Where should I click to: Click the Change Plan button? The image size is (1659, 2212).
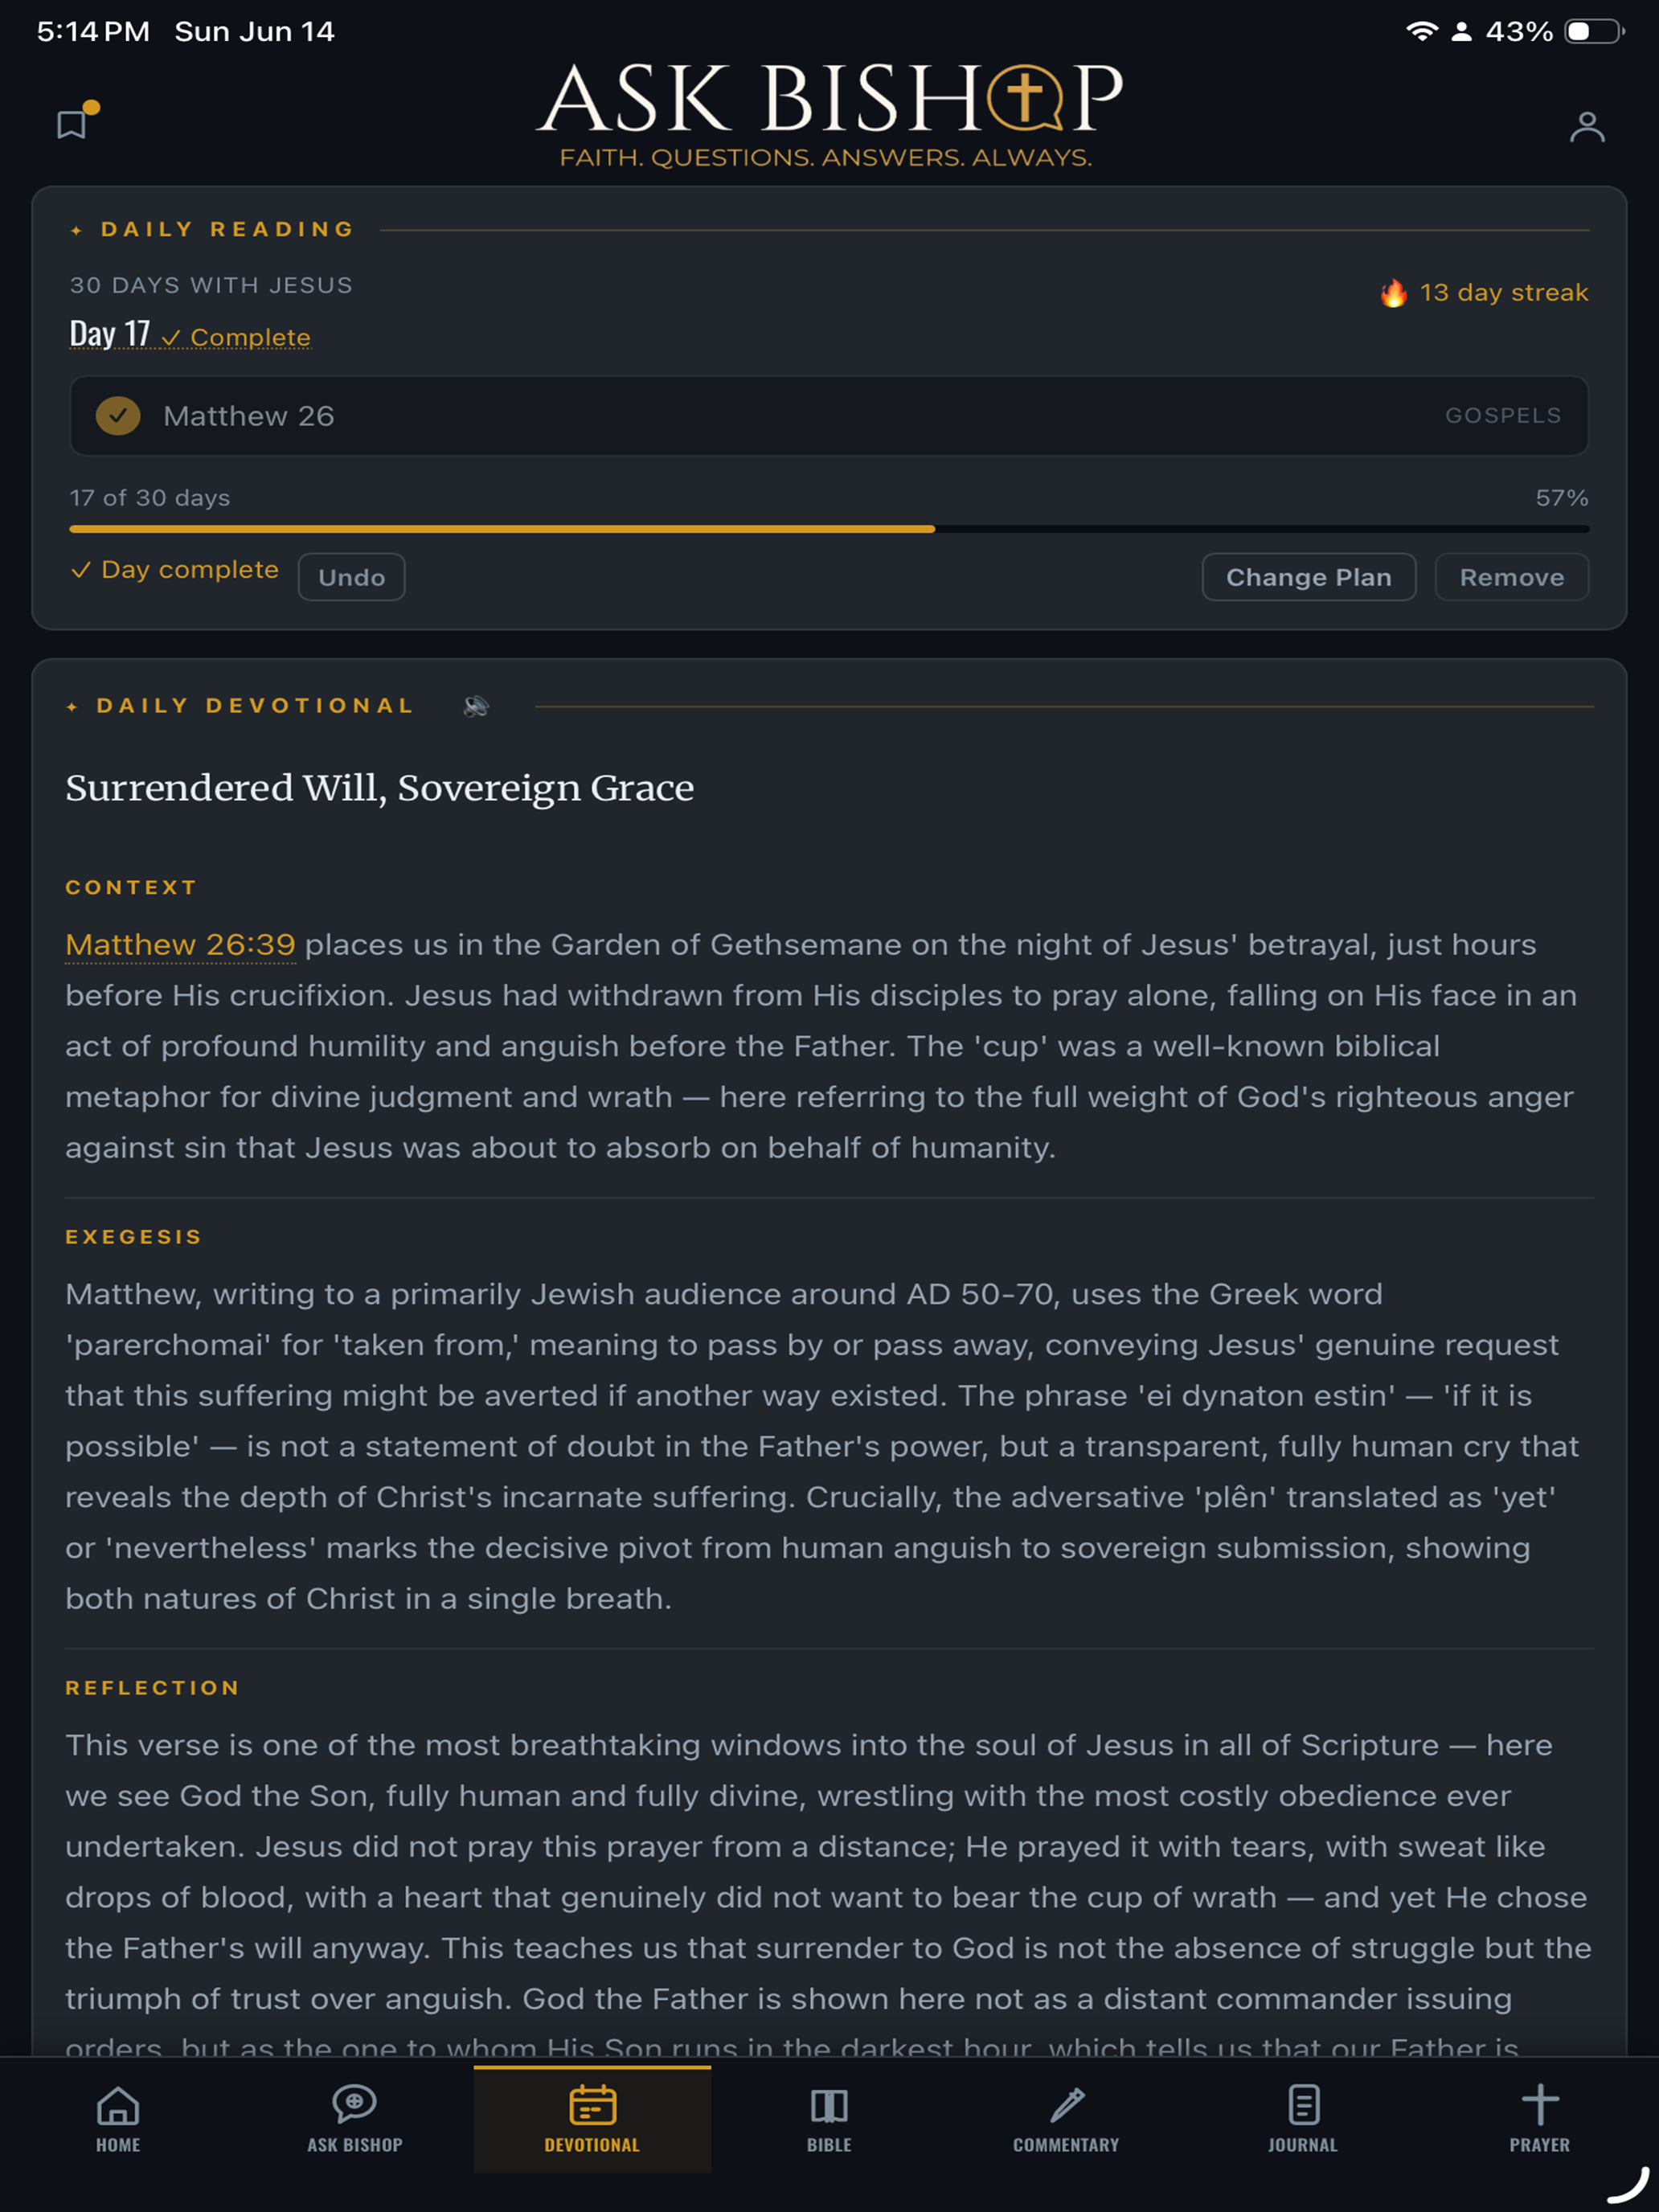pos(1308,577)
